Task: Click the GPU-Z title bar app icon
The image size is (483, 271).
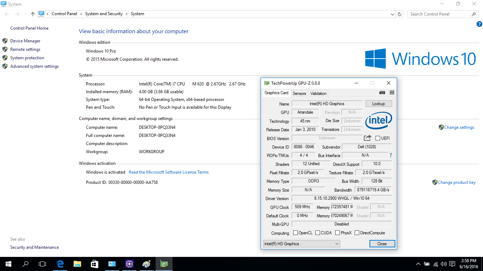Action: click(267, 83)
